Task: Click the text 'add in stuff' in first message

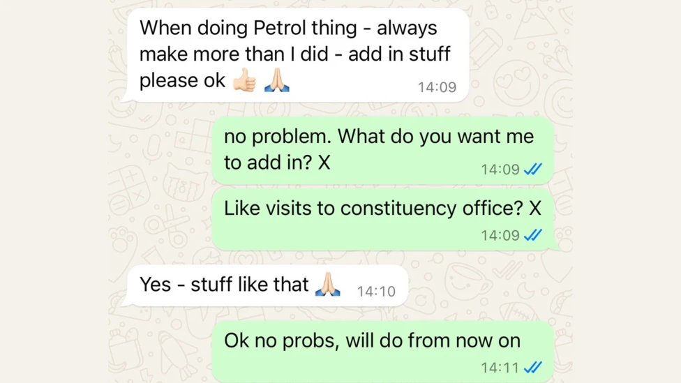Action: [399, 54]
